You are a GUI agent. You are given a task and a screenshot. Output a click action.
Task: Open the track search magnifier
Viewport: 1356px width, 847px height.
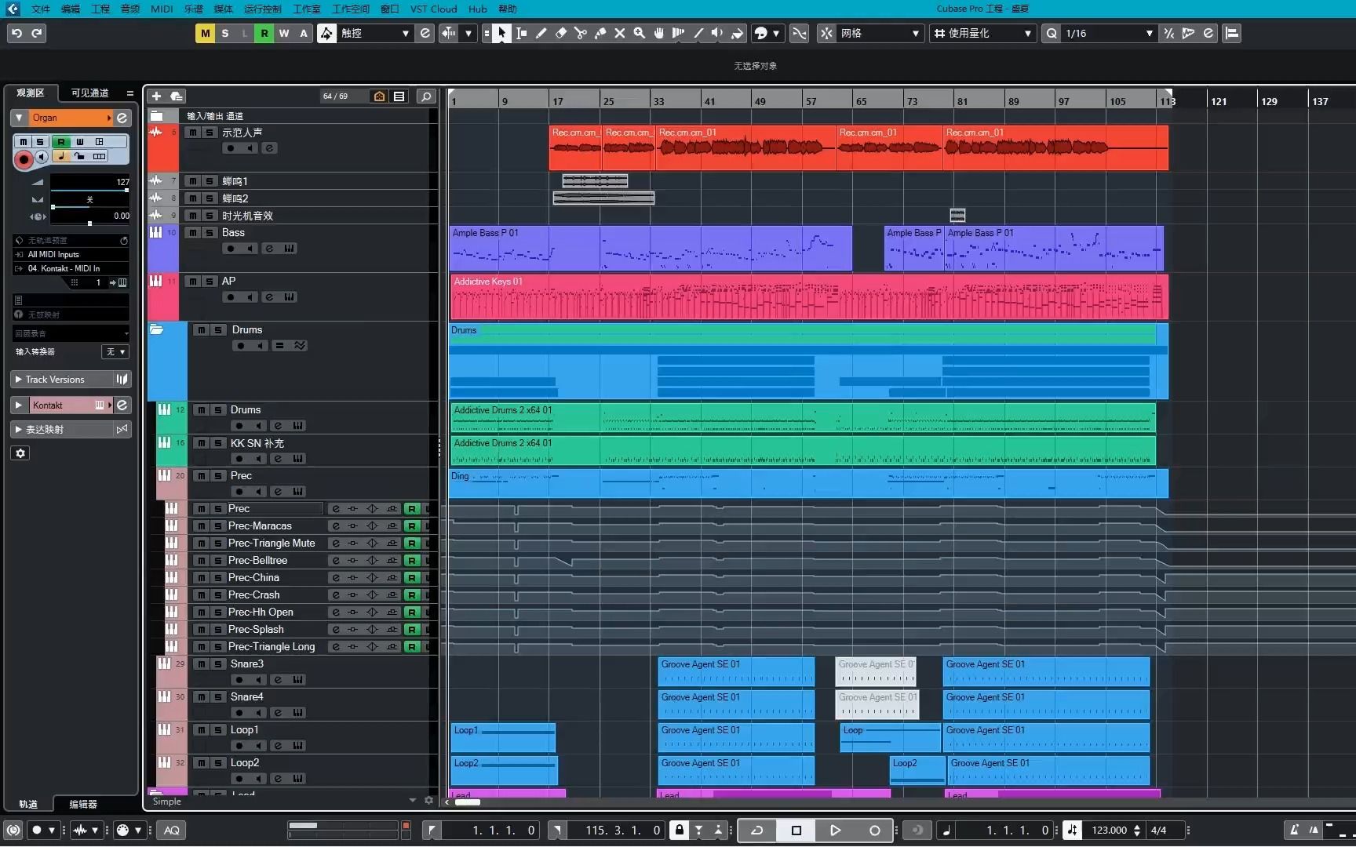[426, 96]
